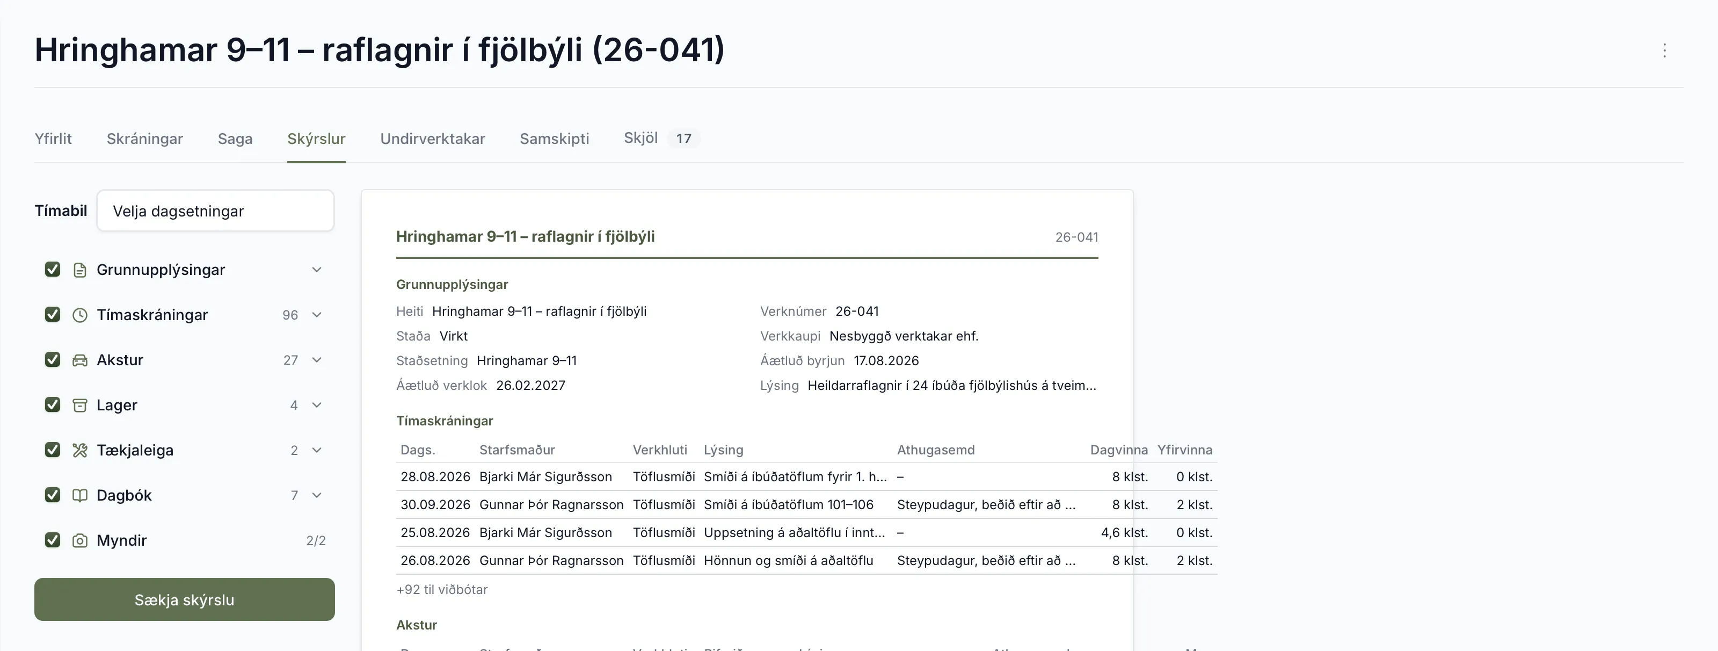Expand the Tækjaleiga section chevron
1718x651 pixels.
point(317,450)
